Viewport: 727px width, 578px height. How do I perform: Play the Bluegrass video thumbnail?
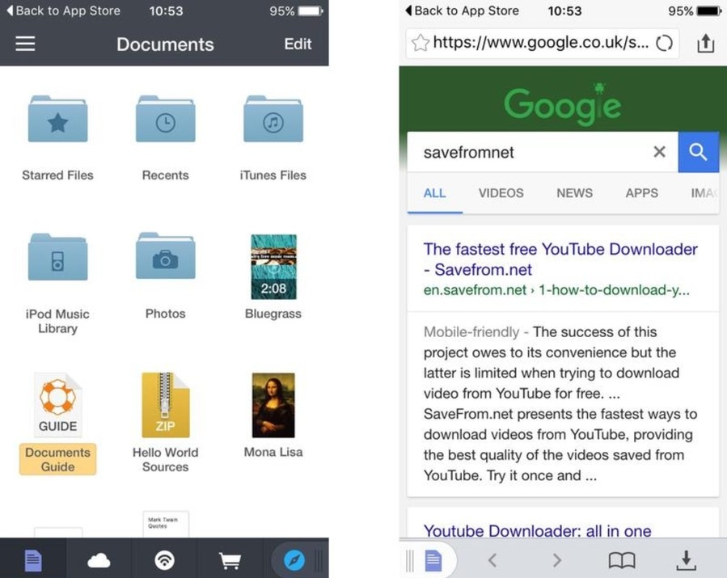pyautogui.click(x=273, y=267)
